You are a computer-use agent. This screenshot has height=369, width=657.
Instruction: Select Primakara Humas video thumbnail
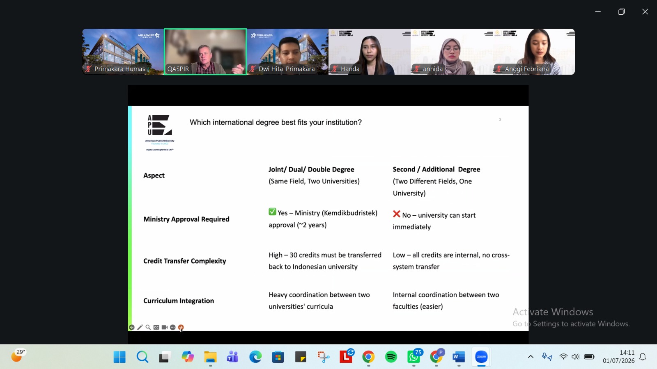click(x=123, y=52)
